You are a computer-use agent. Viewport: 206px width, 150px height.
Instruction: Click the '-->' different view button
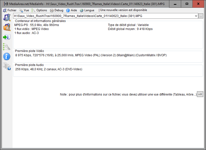tap(200, 94)
